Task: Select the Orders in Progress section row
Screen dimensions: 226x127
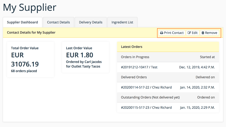Action: [168, 57]
